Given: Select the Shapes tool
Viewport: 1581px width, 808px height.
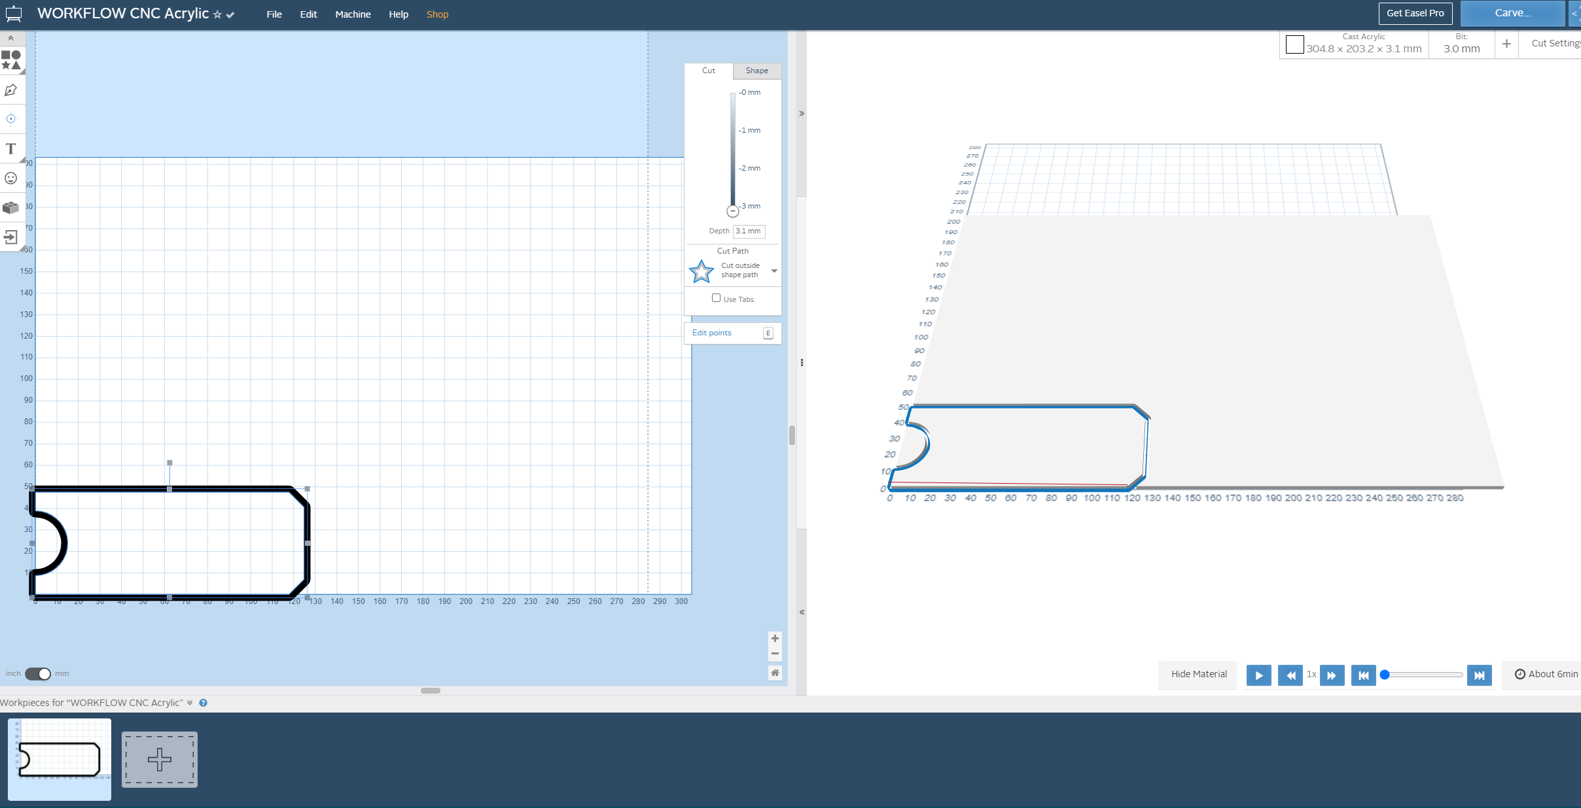Looking at the screenshot, I should click(12, 60).
